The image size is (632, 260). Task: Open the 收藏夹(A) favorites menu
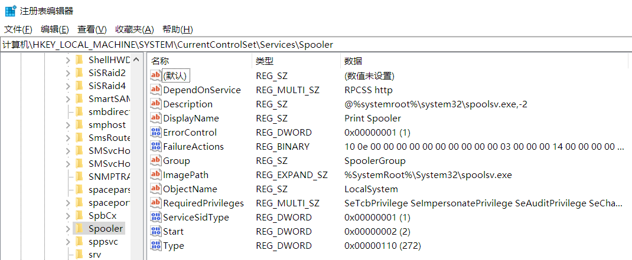coord(134,29)
